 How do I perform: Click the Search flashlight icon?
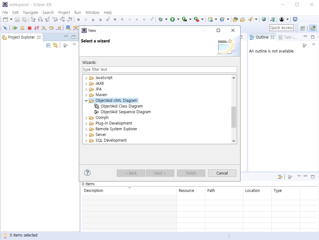pos(250,19)
